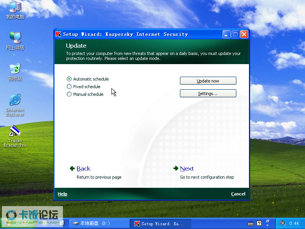Click the Setup Wizard taskbar button
The image size is (305, 229).
coord(160,224)
